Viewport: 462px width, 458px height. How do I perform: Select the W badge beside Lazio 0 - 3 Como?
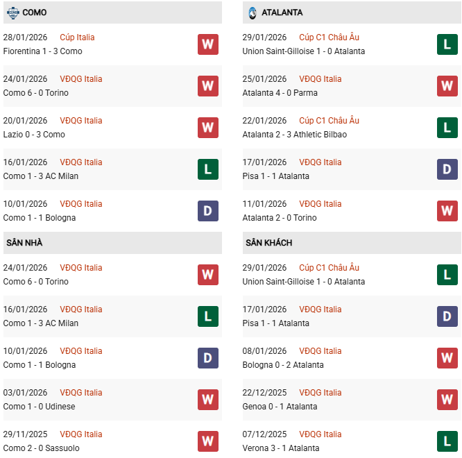pyautogui.click(x=208, y=128)
